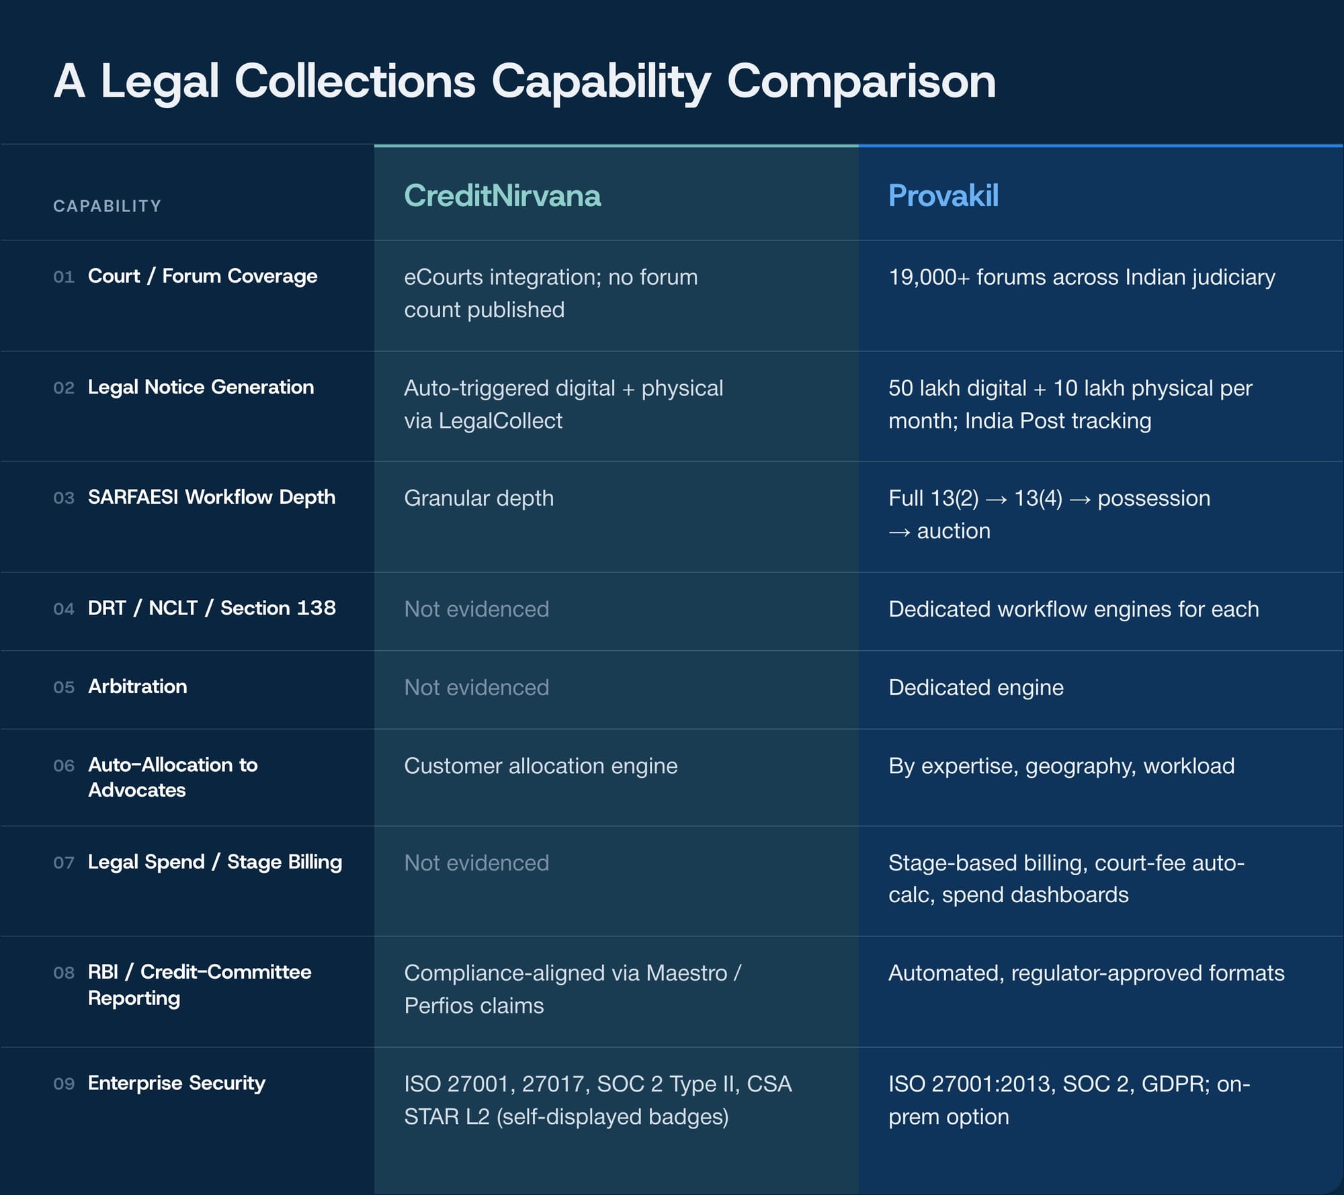Click the row number '09'
Screen dimensions: 1344x1195
pyautogui.click(x=63, y=1083)
